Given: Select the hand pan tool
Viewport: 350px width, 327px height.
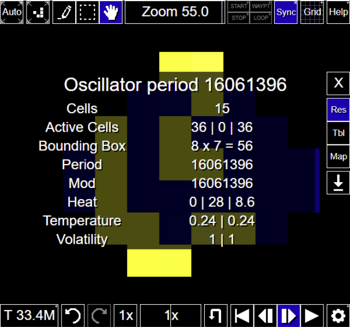Looking at the screenshot, I should pos(111,12).
